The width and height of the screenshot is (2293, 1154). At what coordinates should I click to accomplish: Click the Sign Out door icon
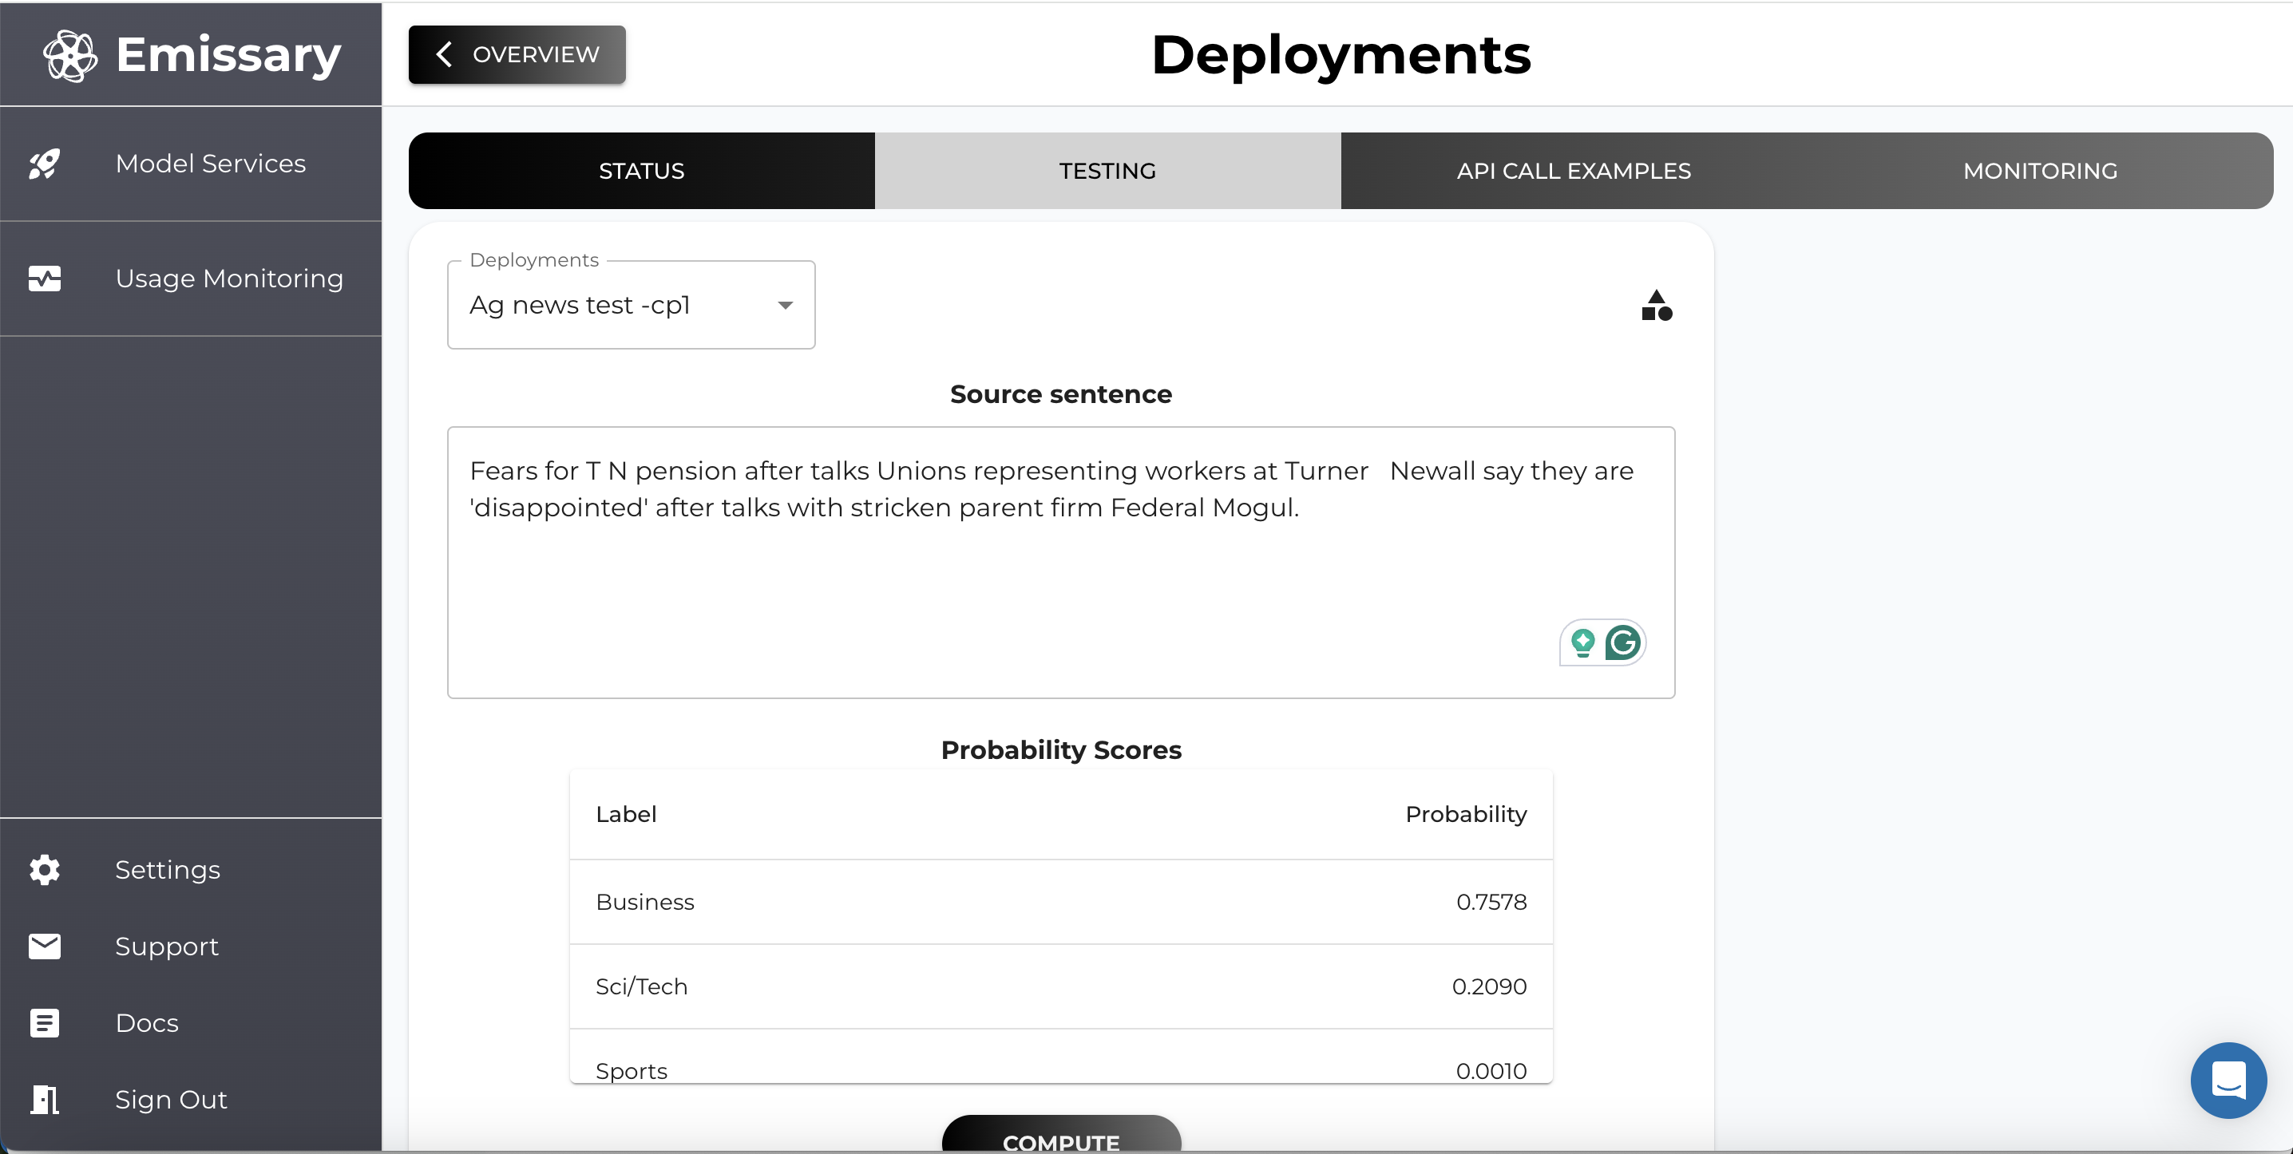pyautogui.click(x=45, y=1099)
